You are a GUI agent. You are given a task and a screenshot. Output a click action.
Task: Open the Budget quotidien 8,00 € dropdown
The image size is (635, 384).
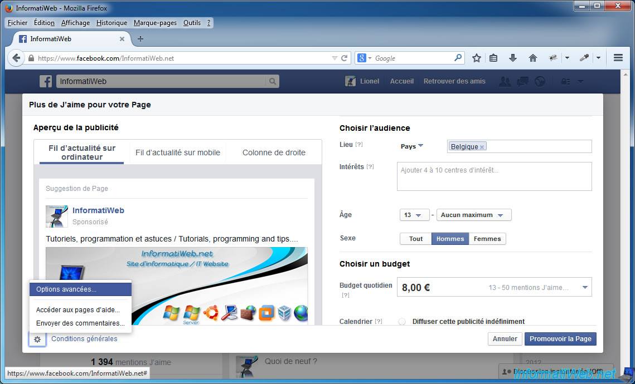494,287
